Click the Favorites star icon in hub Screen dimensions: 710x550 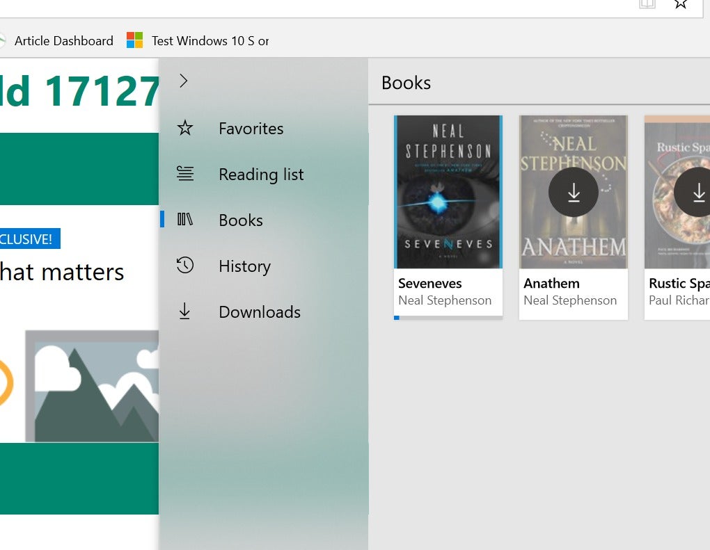point(184,128)
